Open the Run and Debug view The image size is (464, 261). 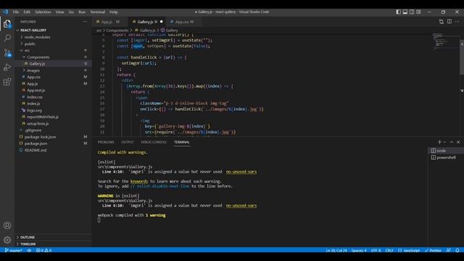click(x=7, y=67)
